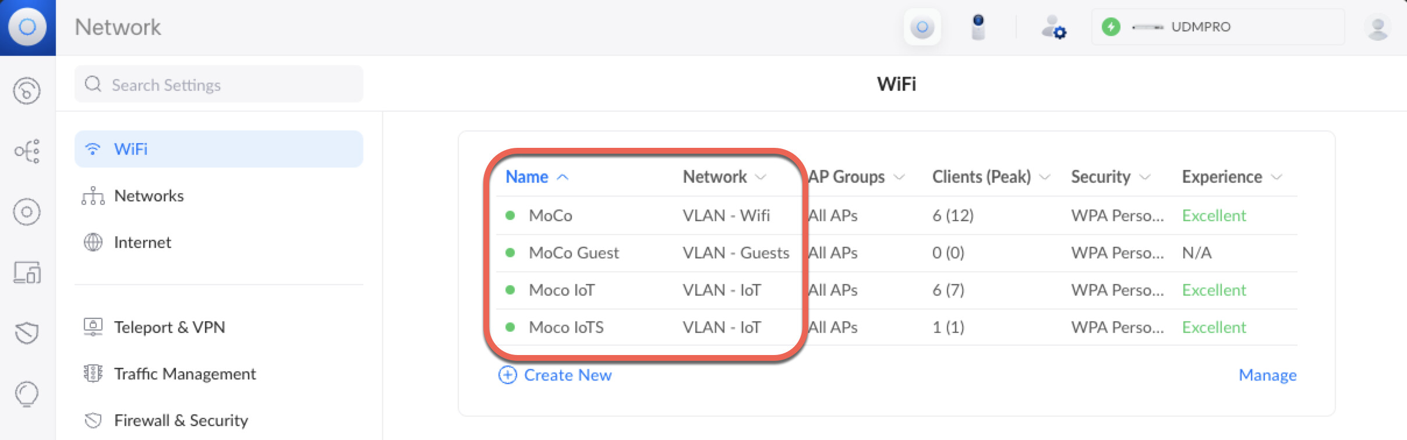Image resolution: width=1407 pixels, height=440 pixels.
Task: Click the Manage link
Action: click(x=1267, y=375)
